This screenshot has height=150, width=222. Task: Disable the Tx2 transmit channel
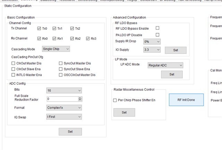72,28
